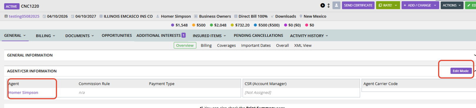This screenshot has width=476, height=108.
Task: Click the up-down arrows icon
Action: (x=328, y=5)
